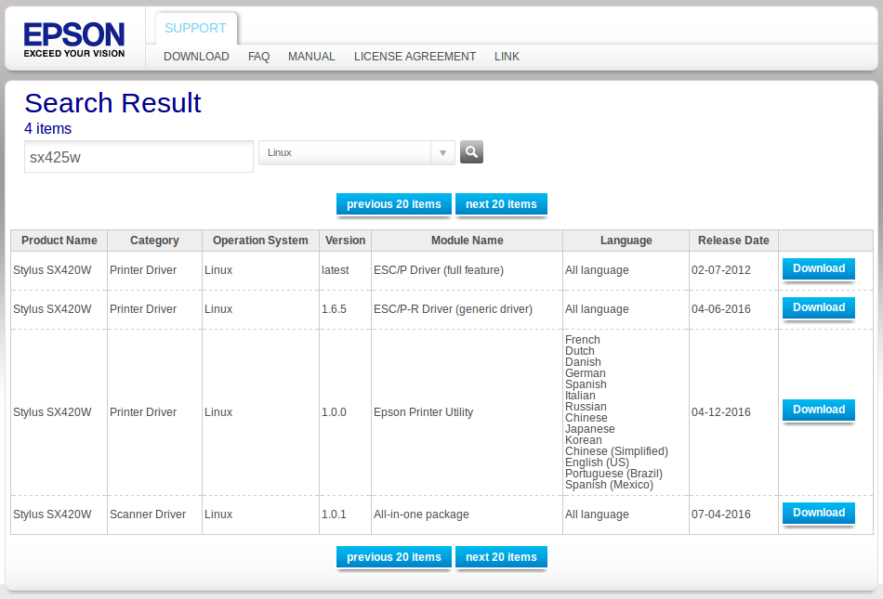Click the dropdown arrow beside Linux
Viewport: 883px width, 599px height.
[442, 153]
